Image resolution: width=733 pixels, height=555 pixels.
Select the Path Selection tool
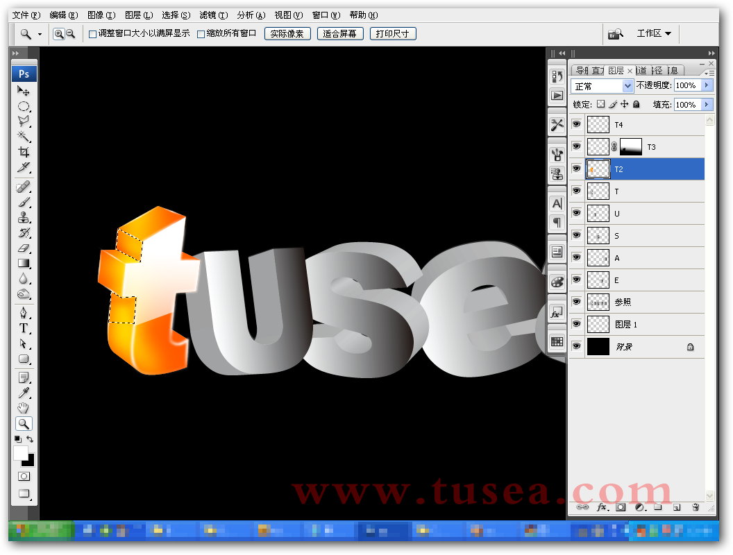tap(24, 344)
